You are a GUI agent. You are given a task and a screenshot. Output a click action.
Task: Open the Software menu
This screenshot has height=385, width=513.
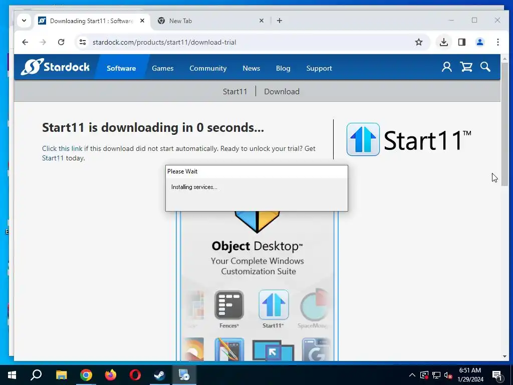tap(121, 68)
